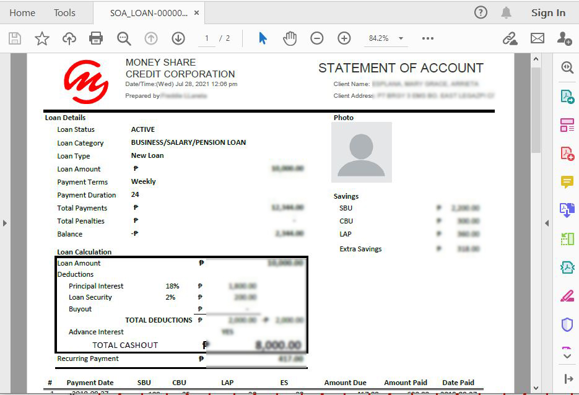579x395 pixels.
Task: Select the SOA_LOAN document tab
Action: (149, 13)
